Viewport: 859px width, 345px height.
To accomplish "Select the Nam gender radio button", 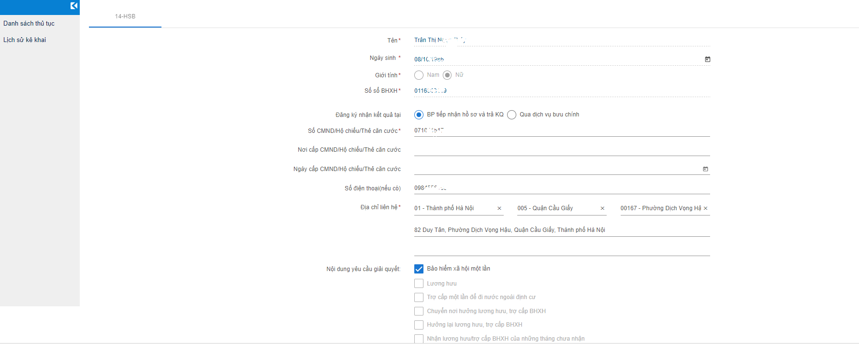I will click(419, 75).
